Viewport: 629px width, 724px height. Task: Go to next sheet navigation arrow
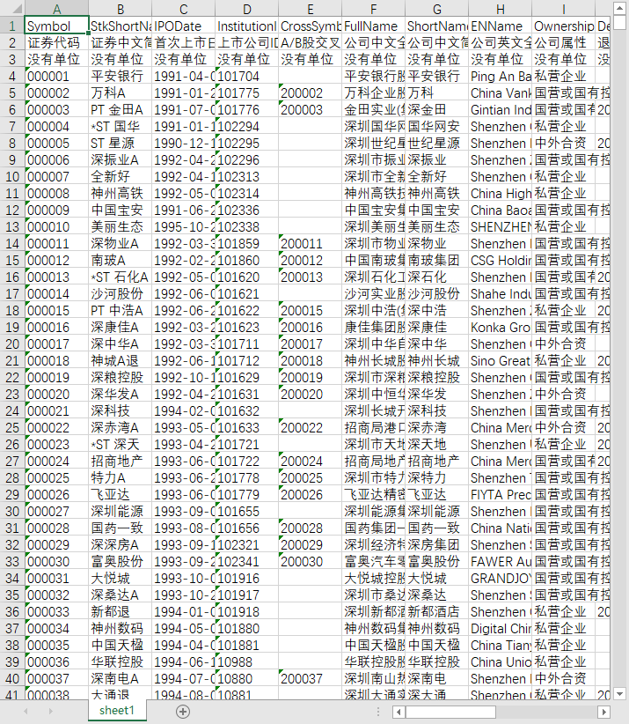(50, 712)
